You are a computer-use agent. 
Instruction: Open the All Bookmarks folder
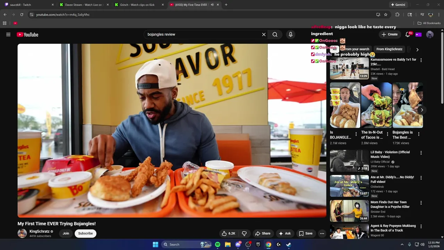429,23
